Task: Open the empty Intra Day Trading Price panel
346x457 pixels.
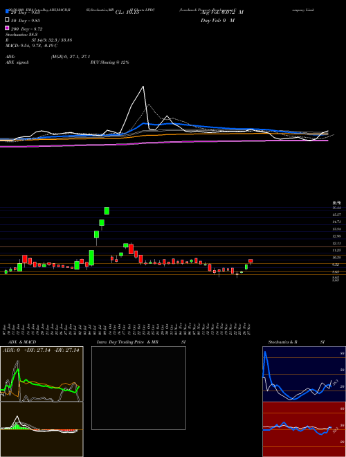Action: point(138,388)
